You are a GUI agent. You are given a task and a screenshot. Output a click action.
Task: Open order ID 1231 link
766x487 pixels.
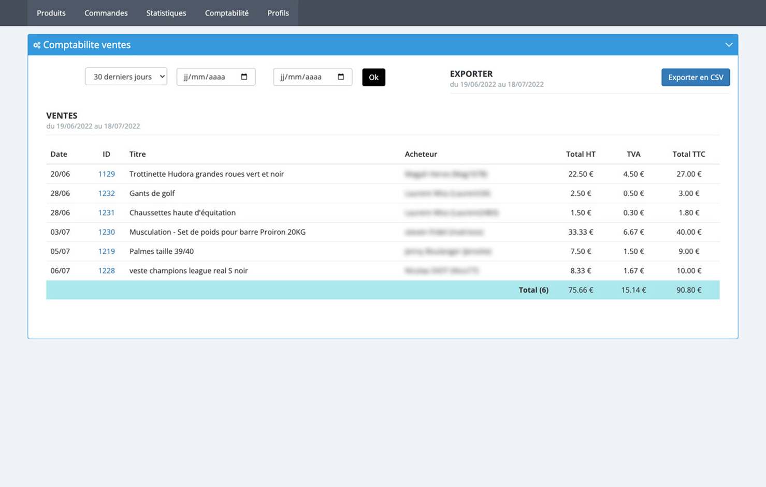[x=106, y=212]
